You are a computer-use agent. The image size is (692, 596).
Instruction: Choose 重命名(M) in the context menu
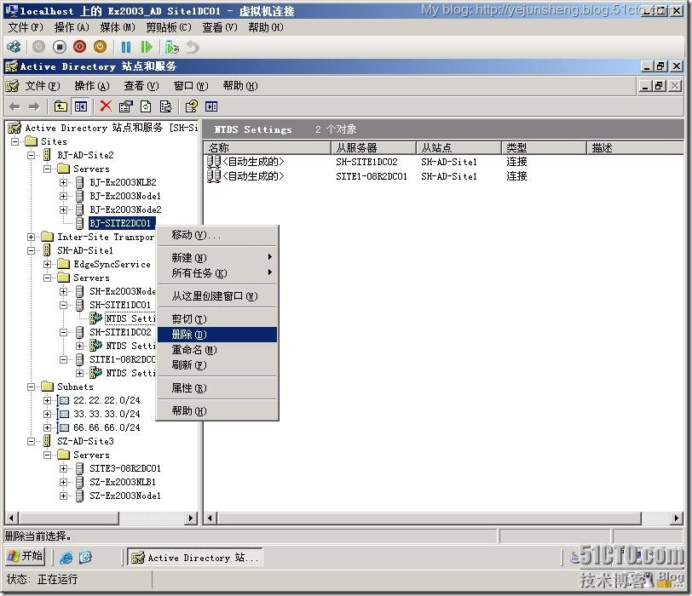[217, 350]
